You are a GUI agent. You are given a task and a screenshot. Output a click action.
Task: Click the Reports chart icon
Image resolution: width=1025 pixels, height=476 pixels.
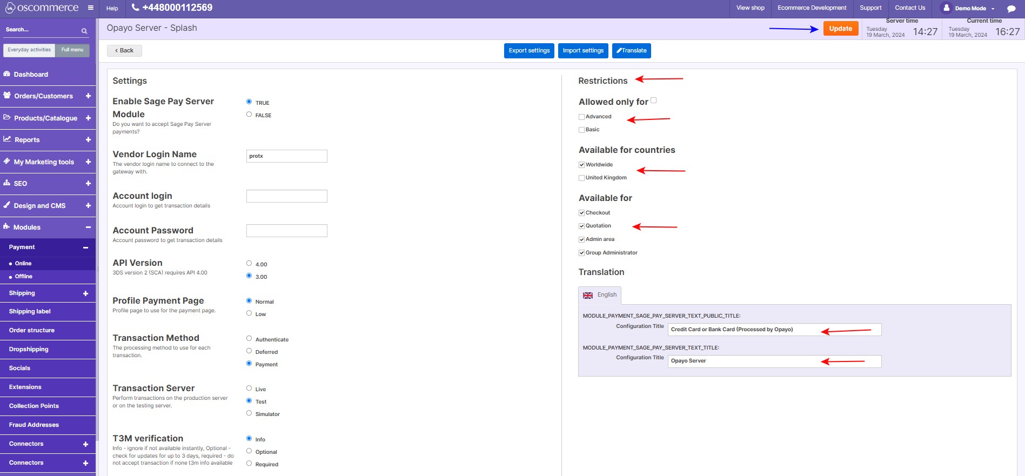[7, 139]
